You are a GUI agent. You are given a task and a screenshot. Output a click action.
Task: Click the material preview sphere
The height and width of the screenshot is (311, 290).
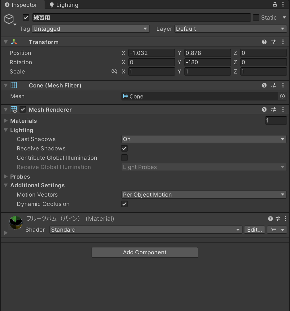coord(16,222)
